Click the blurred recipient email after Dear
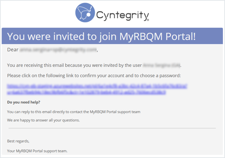The height and width of the screenshot is (158, 225). (58, 50)
